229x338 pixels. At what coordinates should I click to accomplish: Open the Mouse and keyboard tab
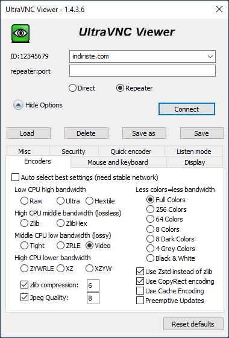tap(118, 162)
